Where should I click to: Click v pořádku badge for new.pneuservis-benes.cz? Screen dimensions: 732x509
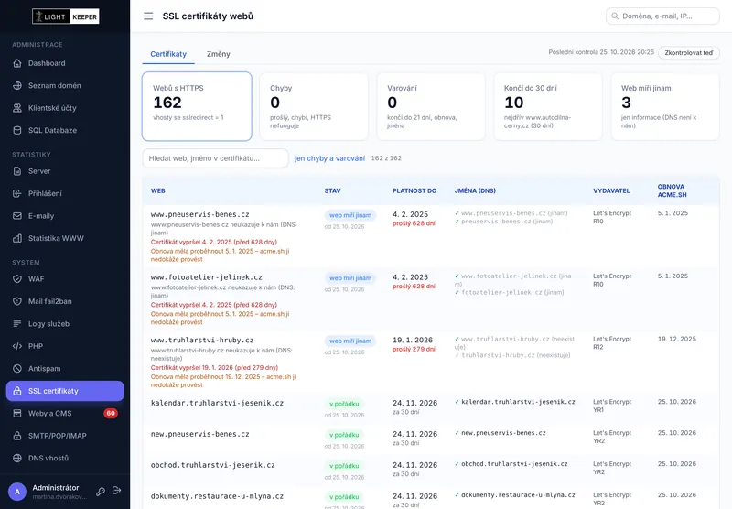click(x=344, y=435)
